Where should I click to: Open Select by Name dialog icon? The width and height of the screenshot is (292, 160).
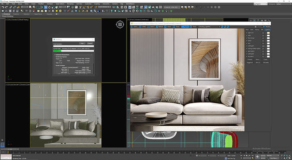tap(34, 7)
